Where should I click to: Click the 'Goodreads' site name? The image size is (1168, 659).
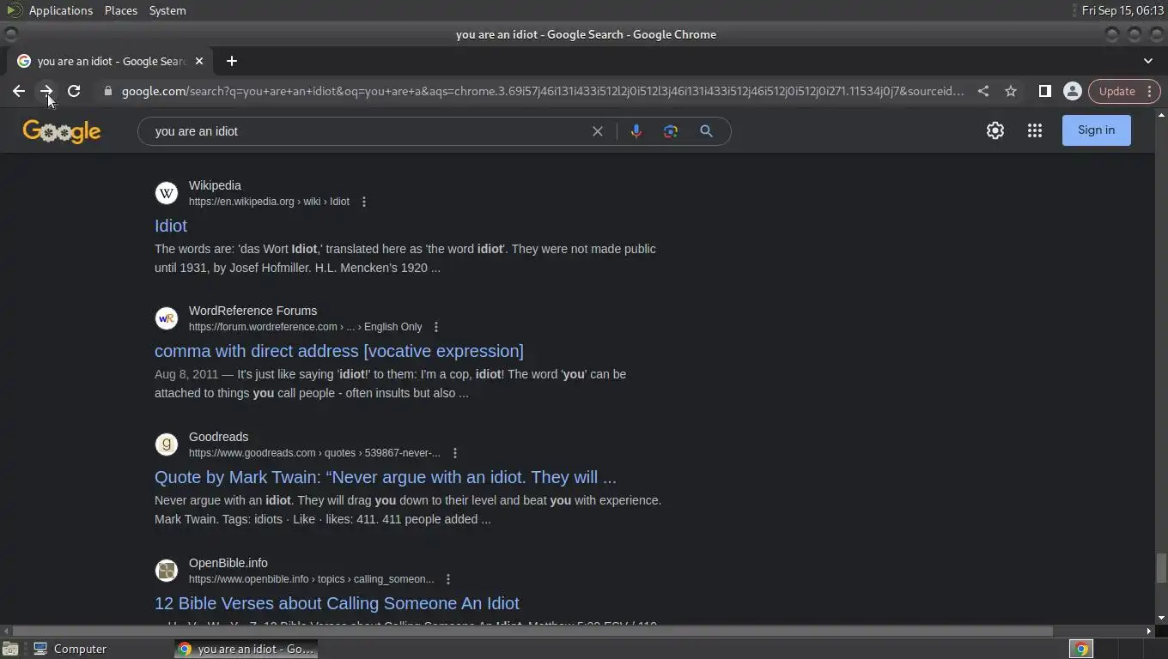(218, 437)
